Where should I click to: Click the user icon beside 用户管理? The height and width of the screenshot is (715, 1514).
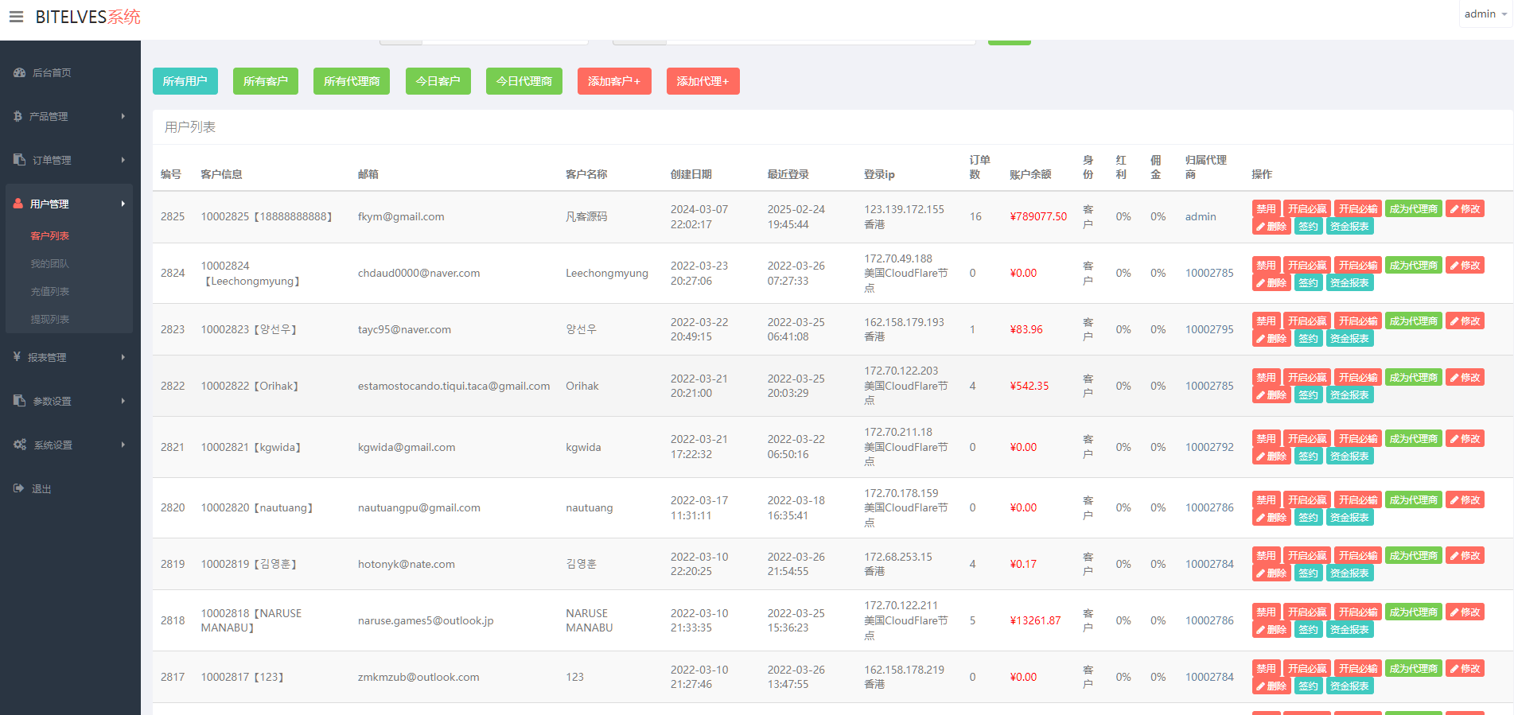pos(18,204)
